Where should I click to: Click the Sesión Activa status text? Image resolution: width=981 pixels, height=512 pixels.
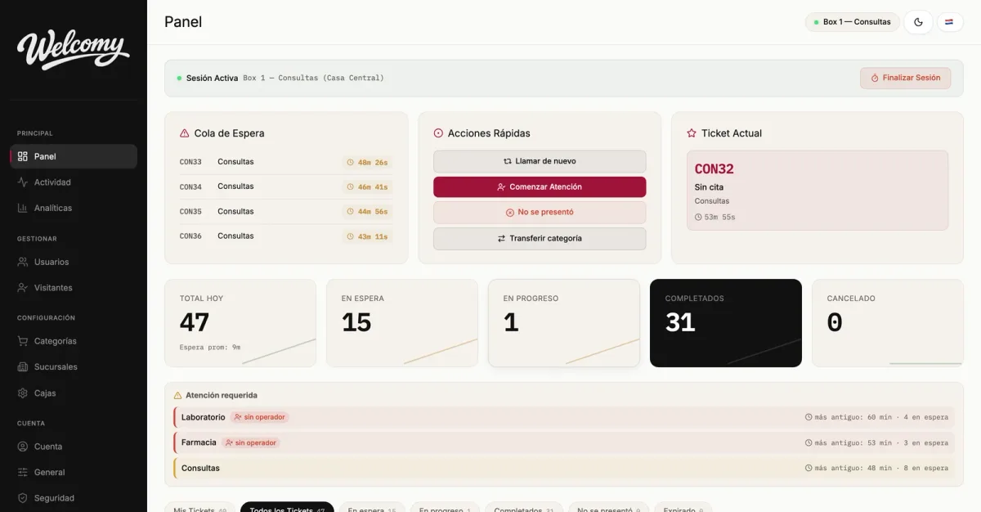click(x=212, y=79)
